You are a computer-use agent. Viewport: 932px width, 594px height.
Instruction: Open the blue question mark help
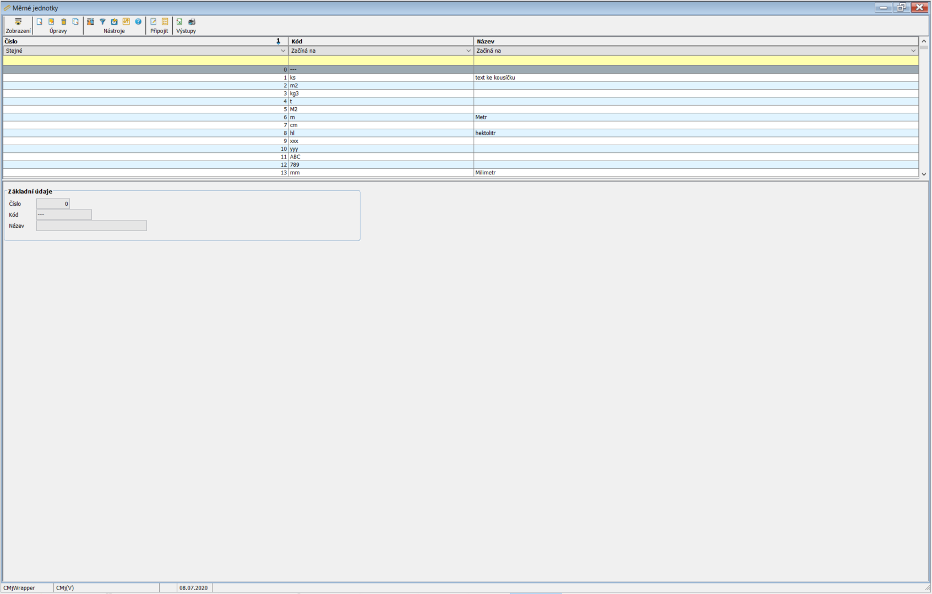tap(138, 22)
